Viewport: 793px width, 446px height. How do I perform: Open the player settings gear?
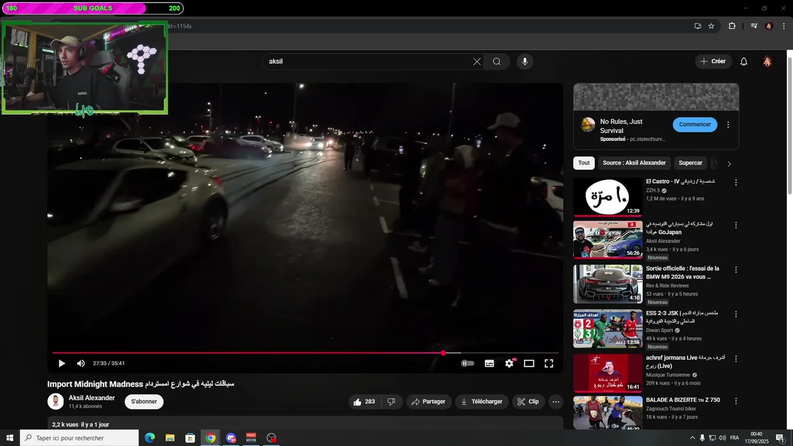click(x=509, y=364)
